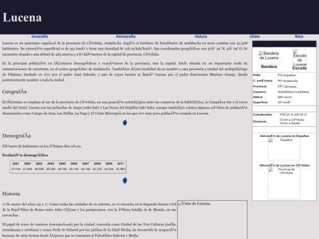Click the GeografÃ­a section heading

[14, 91]
